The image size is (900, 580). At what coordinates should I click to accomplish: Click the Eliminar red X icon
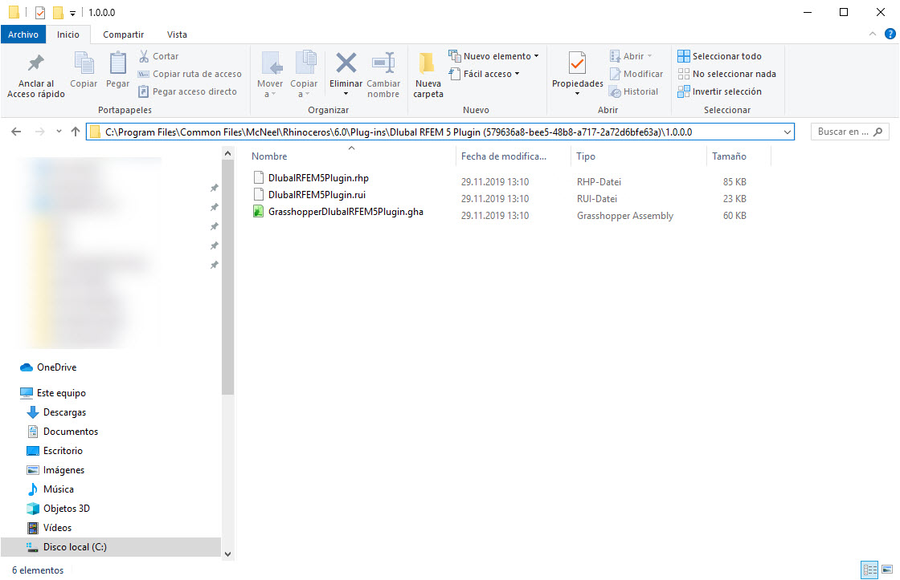click(346, 63)
